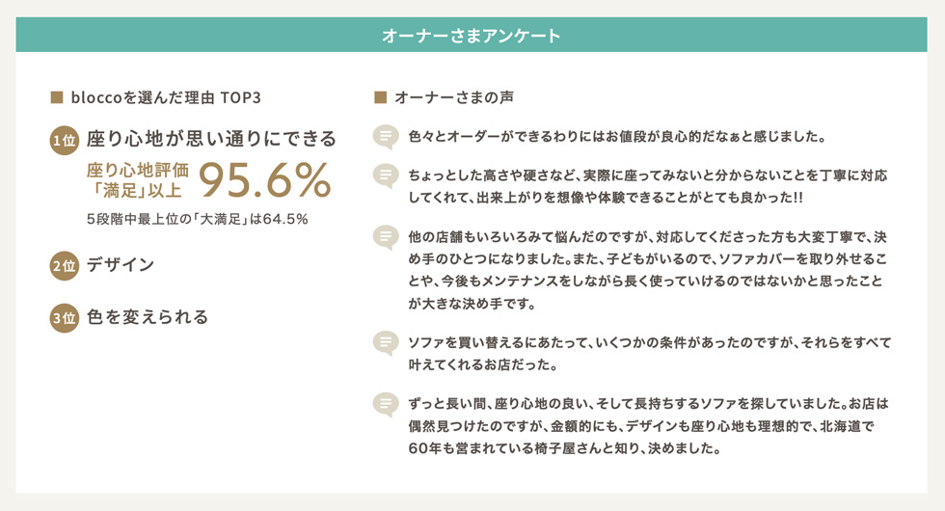Click the デザイン reason text

pos(121,265)
